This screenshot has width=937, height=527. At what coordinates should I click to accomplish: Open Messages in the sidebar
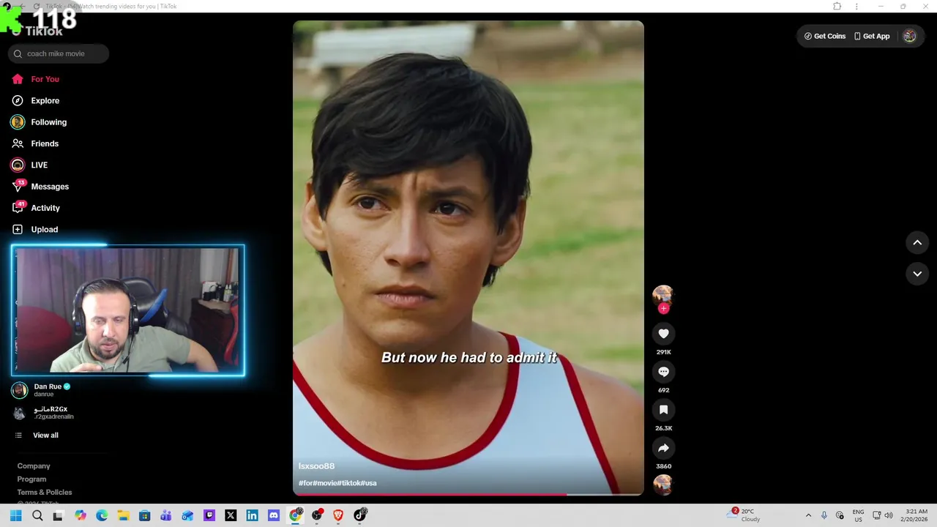[40, 187]
